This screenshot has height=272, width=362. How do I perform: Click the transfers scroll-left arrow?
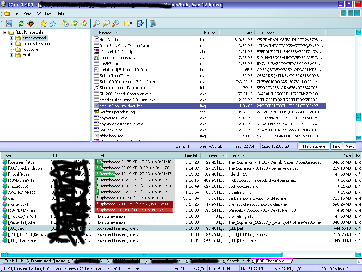4,255
